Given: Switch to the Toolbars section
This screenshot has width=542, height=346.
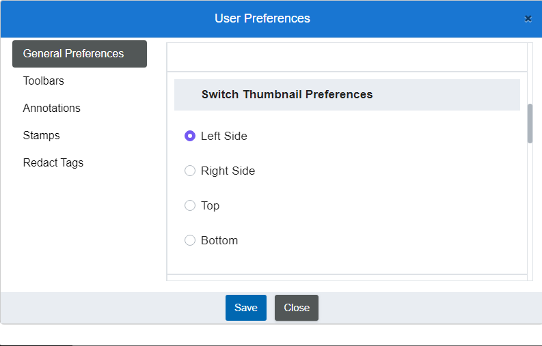Looking at the screenshot, I should coord(44,81).
